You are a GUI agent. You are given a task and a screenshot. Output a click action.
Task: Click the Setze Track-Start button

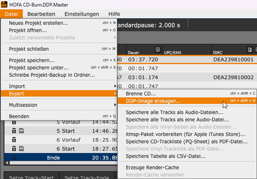click(31, 176)
